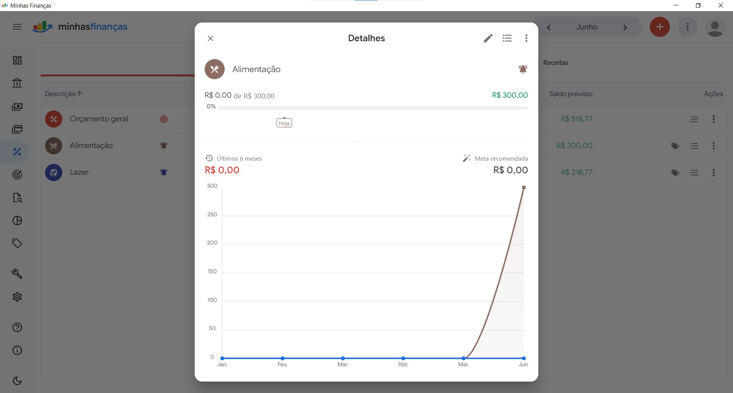Open the Junho month selector
The image size is (733, 393).
tap(587, 27)
